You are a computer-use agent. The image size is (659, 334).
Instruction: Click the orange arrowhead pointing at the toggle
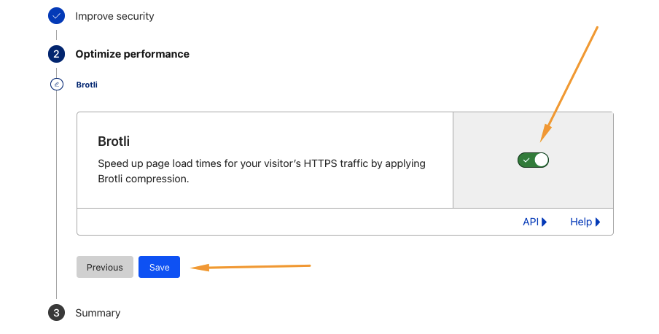point(545,135)
